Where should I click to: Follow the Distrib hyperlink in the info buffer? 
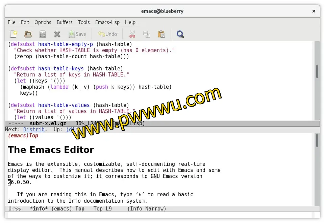click(x=34, y=129)
